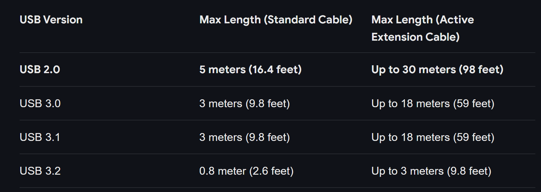Click USB 3.0 Up to 18 meters cell
The height and width of the screenshot is (192, 541).
coord(433,103)
